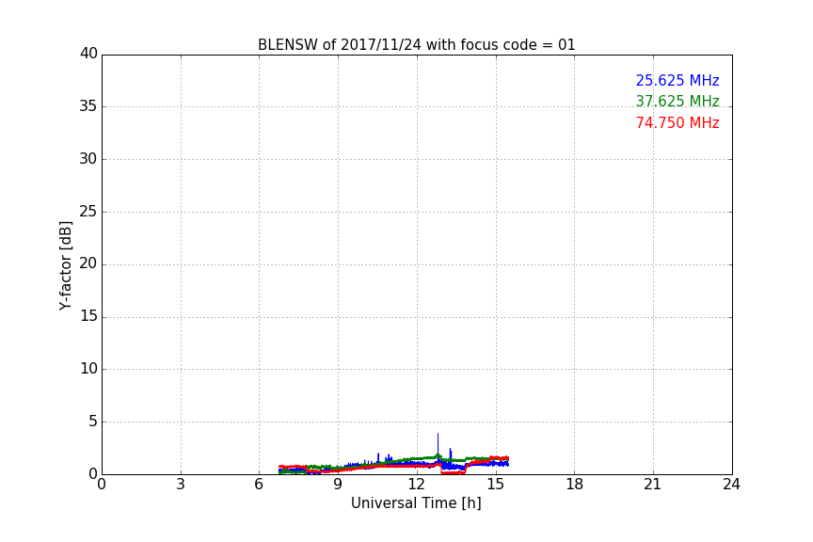Click the x-axis tick label 21
Screen dimensions: 813x542
[653, 485]
